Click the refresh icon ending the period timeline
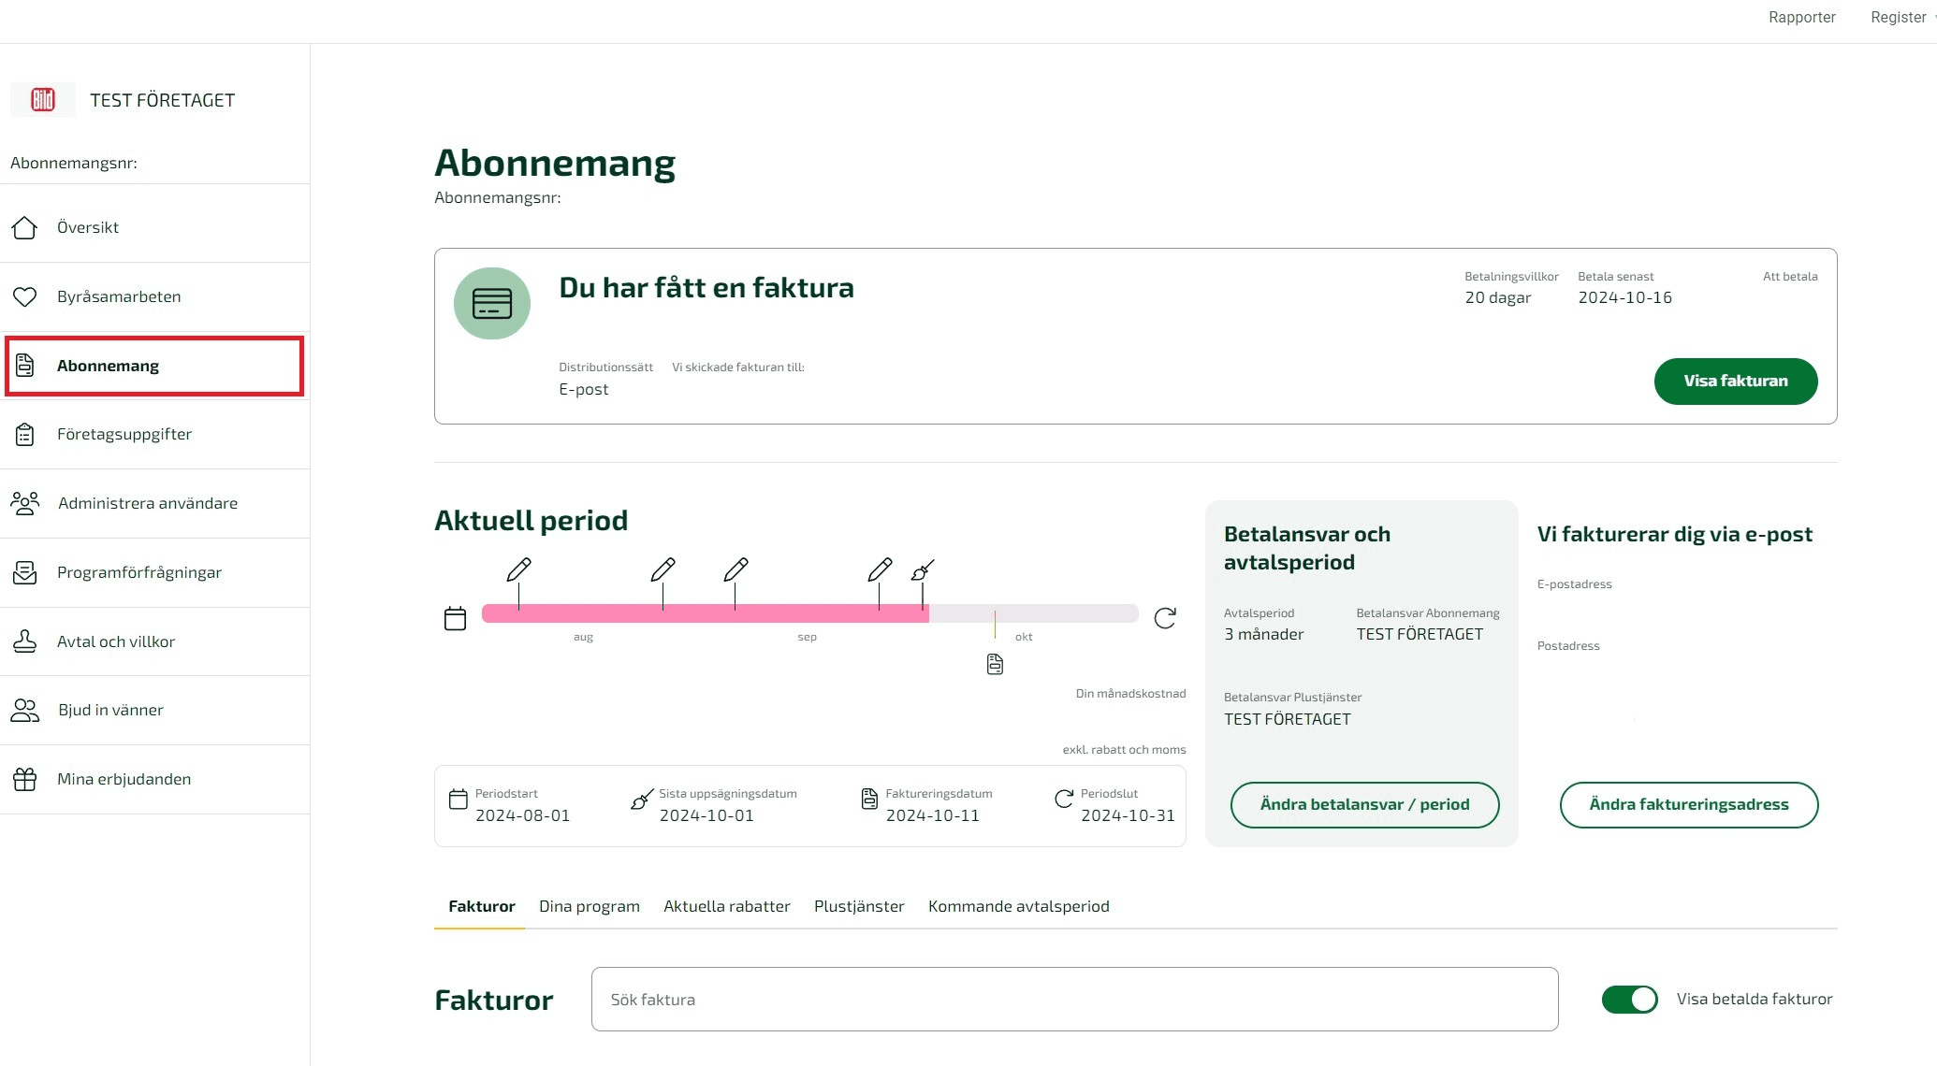Screen dimensions: 1937x1066 [1165, 618]
